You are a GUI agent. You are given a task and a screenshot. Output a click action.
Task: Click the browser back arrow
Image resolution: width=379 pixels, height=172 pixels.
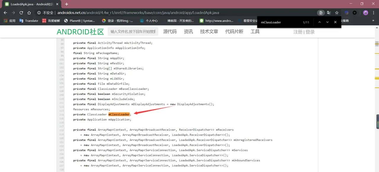pos(5,13)
